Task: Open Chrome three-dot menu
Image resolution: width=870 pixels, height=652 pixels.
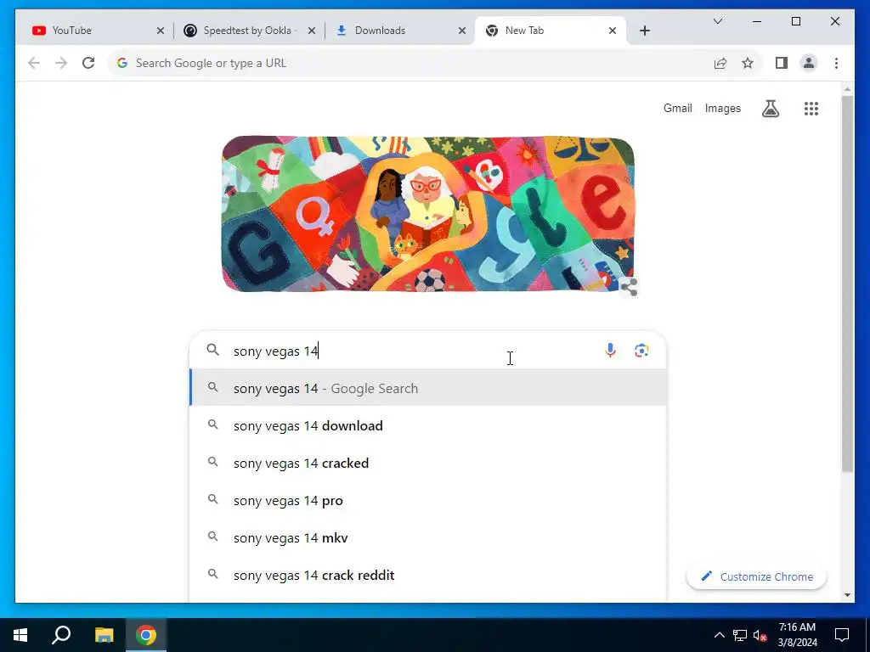Action: tap(836, 63)
